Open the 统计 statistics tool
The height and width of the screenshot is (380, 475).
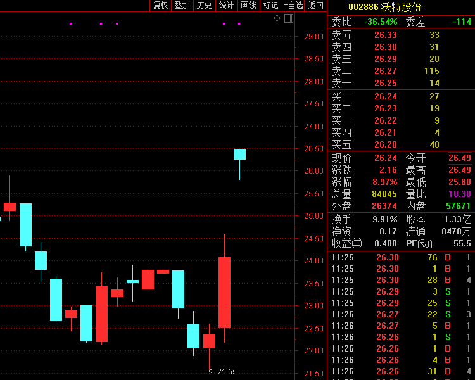coord(226,6)
